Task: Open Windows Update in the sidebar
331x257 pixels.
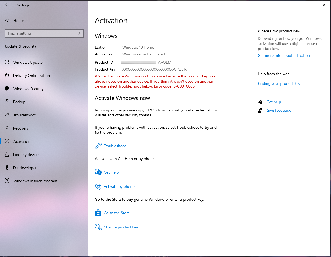Action: tap(28, 62)
